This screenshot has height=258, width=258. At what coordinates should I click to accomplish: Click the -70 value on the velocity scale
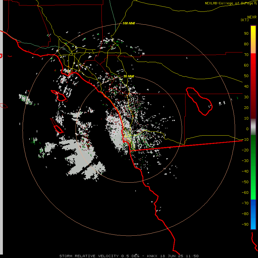(245, 203)
